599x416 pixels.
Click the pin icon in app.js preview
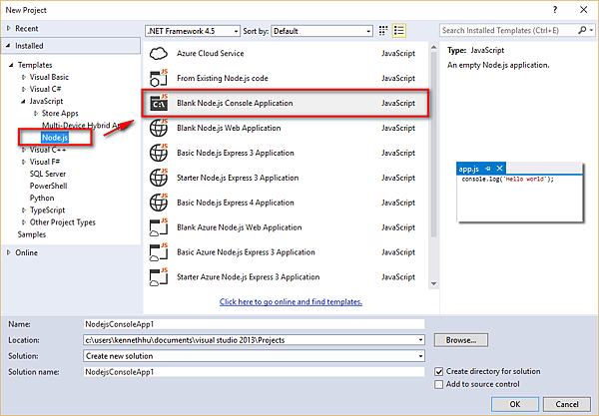click(488, 169)
